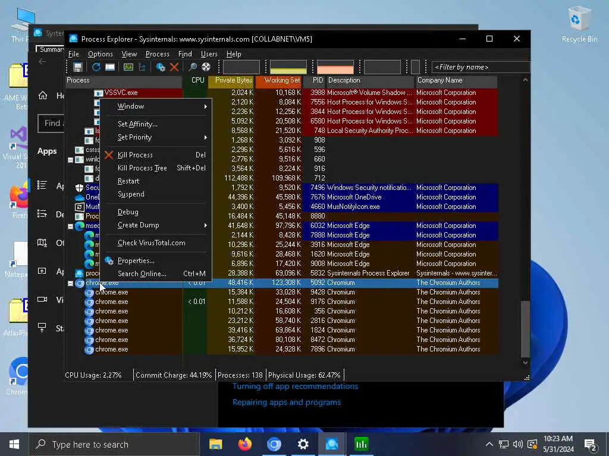Click the Windows Start button
Screen dimensions: 609x456
click(x=14, y=444)
